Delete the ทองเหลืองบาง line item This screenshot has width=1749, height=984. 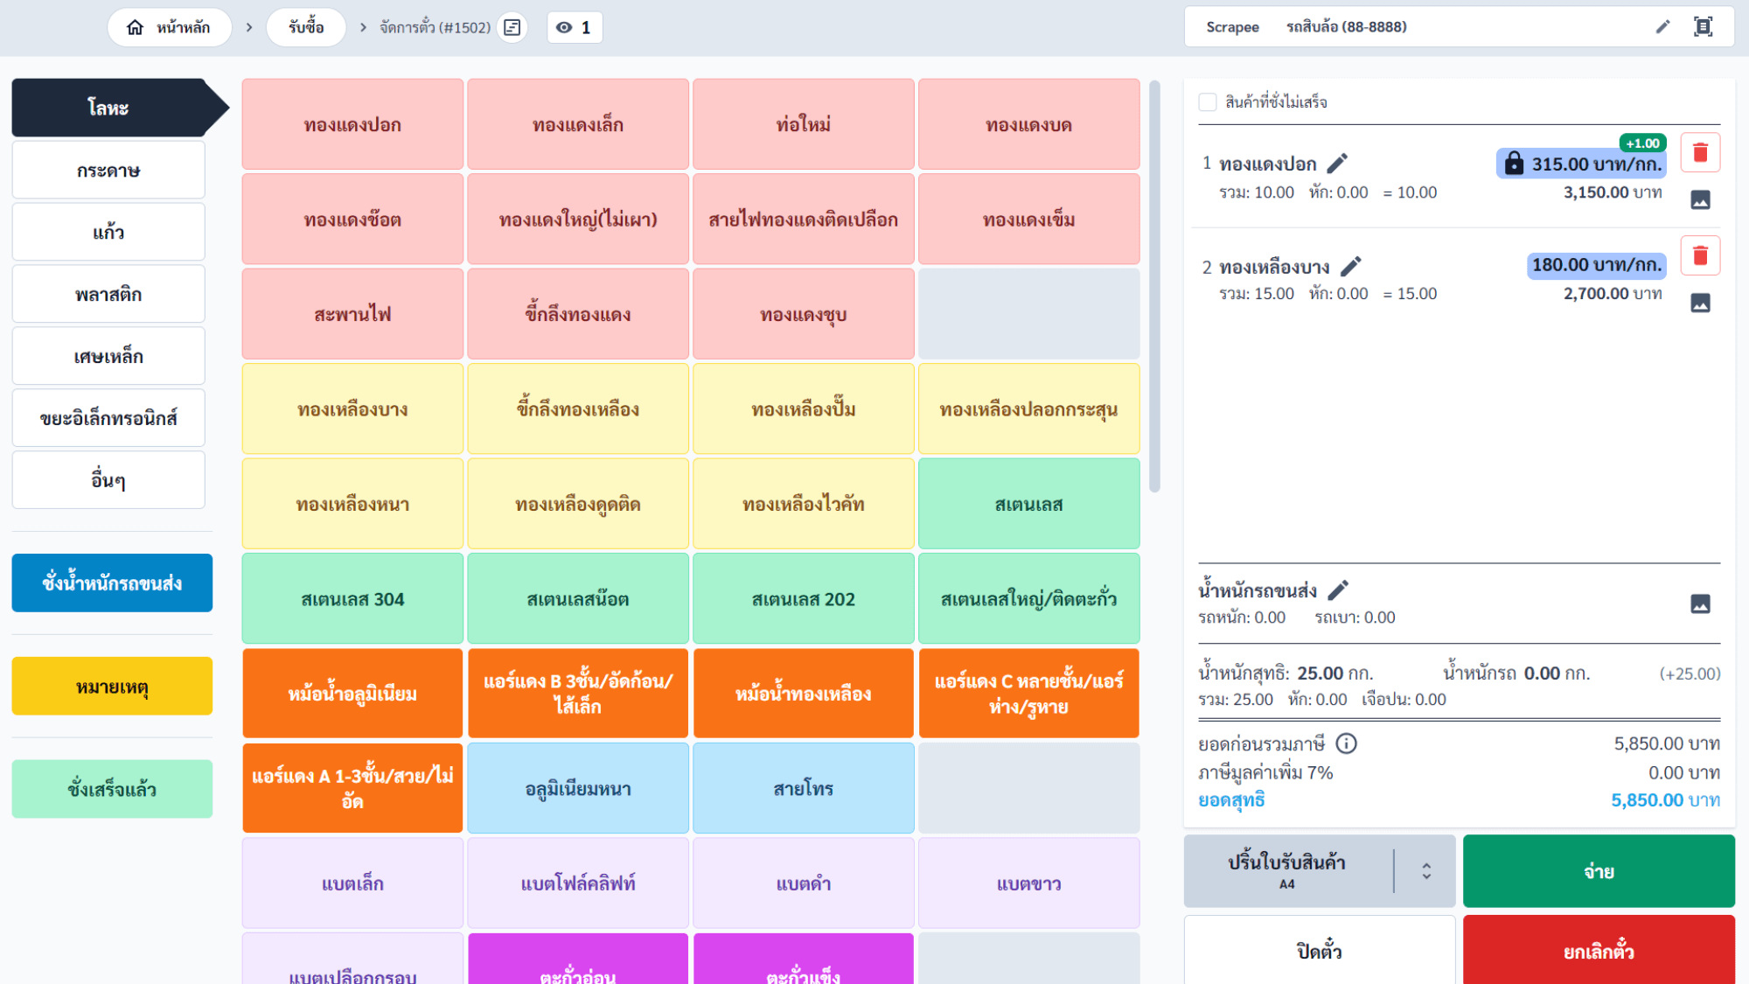[x=1699, y=255]
